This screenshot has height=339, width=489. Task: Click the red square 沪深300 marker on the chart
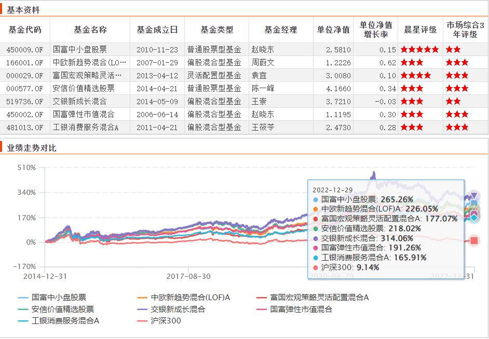point(474,239)
